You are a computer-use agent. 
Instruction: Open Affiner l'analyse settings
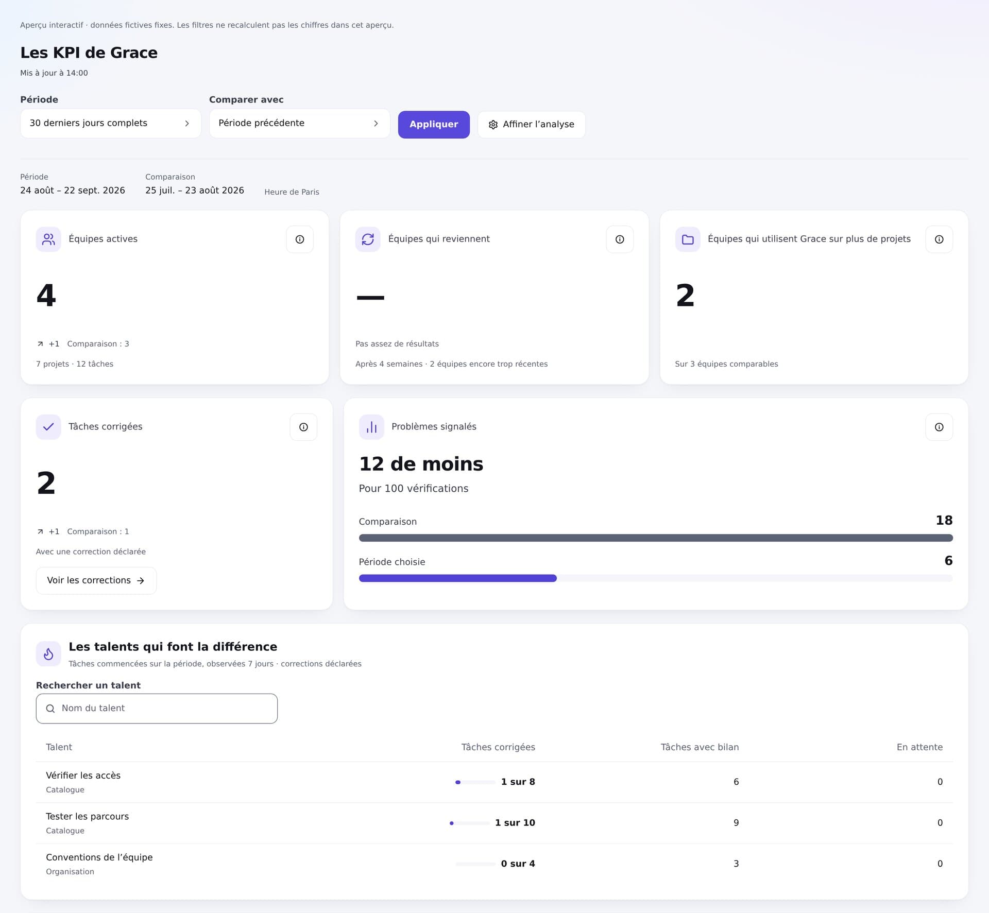tap(532, 125)
